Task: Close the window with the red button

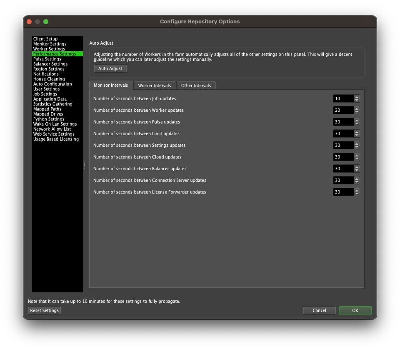Action: tap(29, 22)
